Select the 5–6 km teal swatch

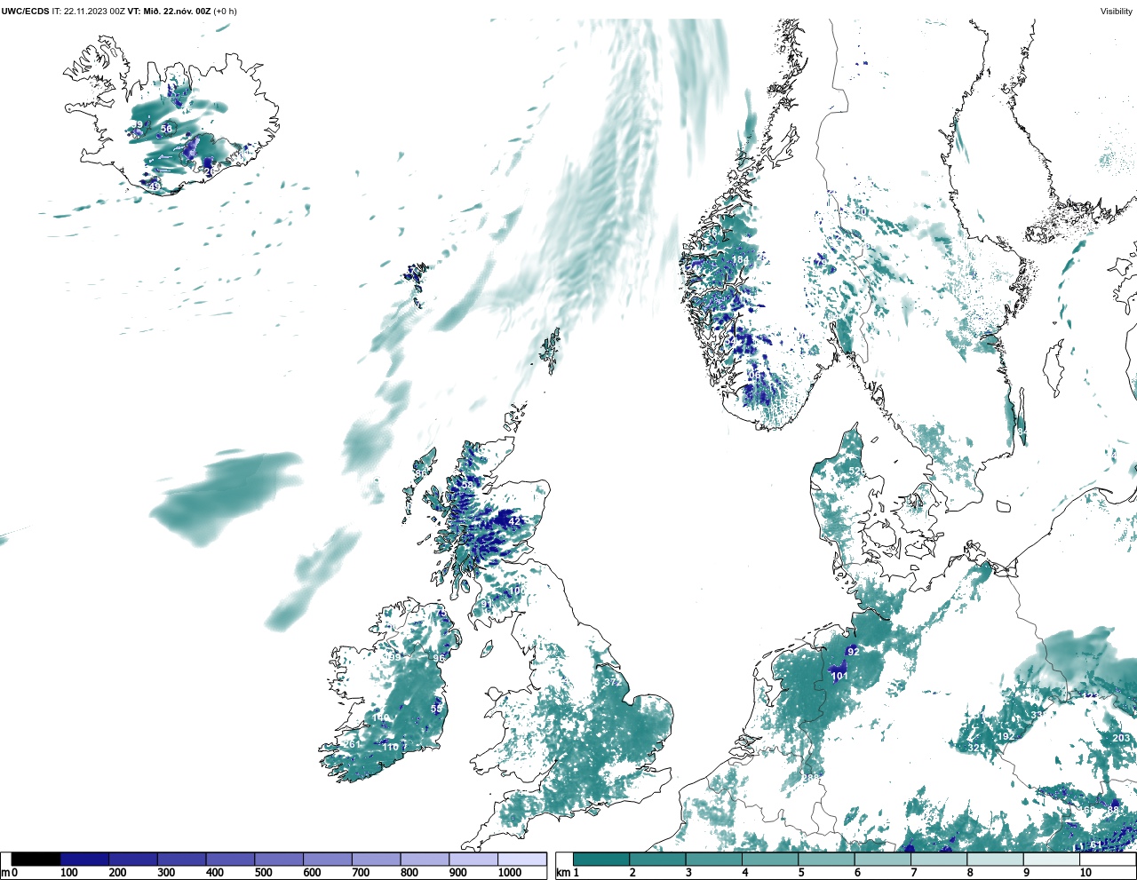pos(826,859)
